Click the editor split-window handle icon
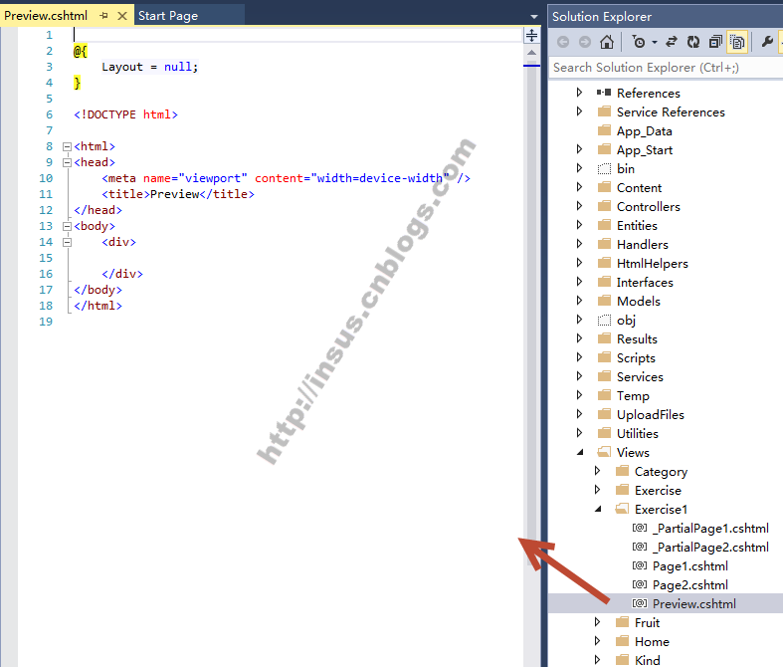783x667 pixels. 532,36
